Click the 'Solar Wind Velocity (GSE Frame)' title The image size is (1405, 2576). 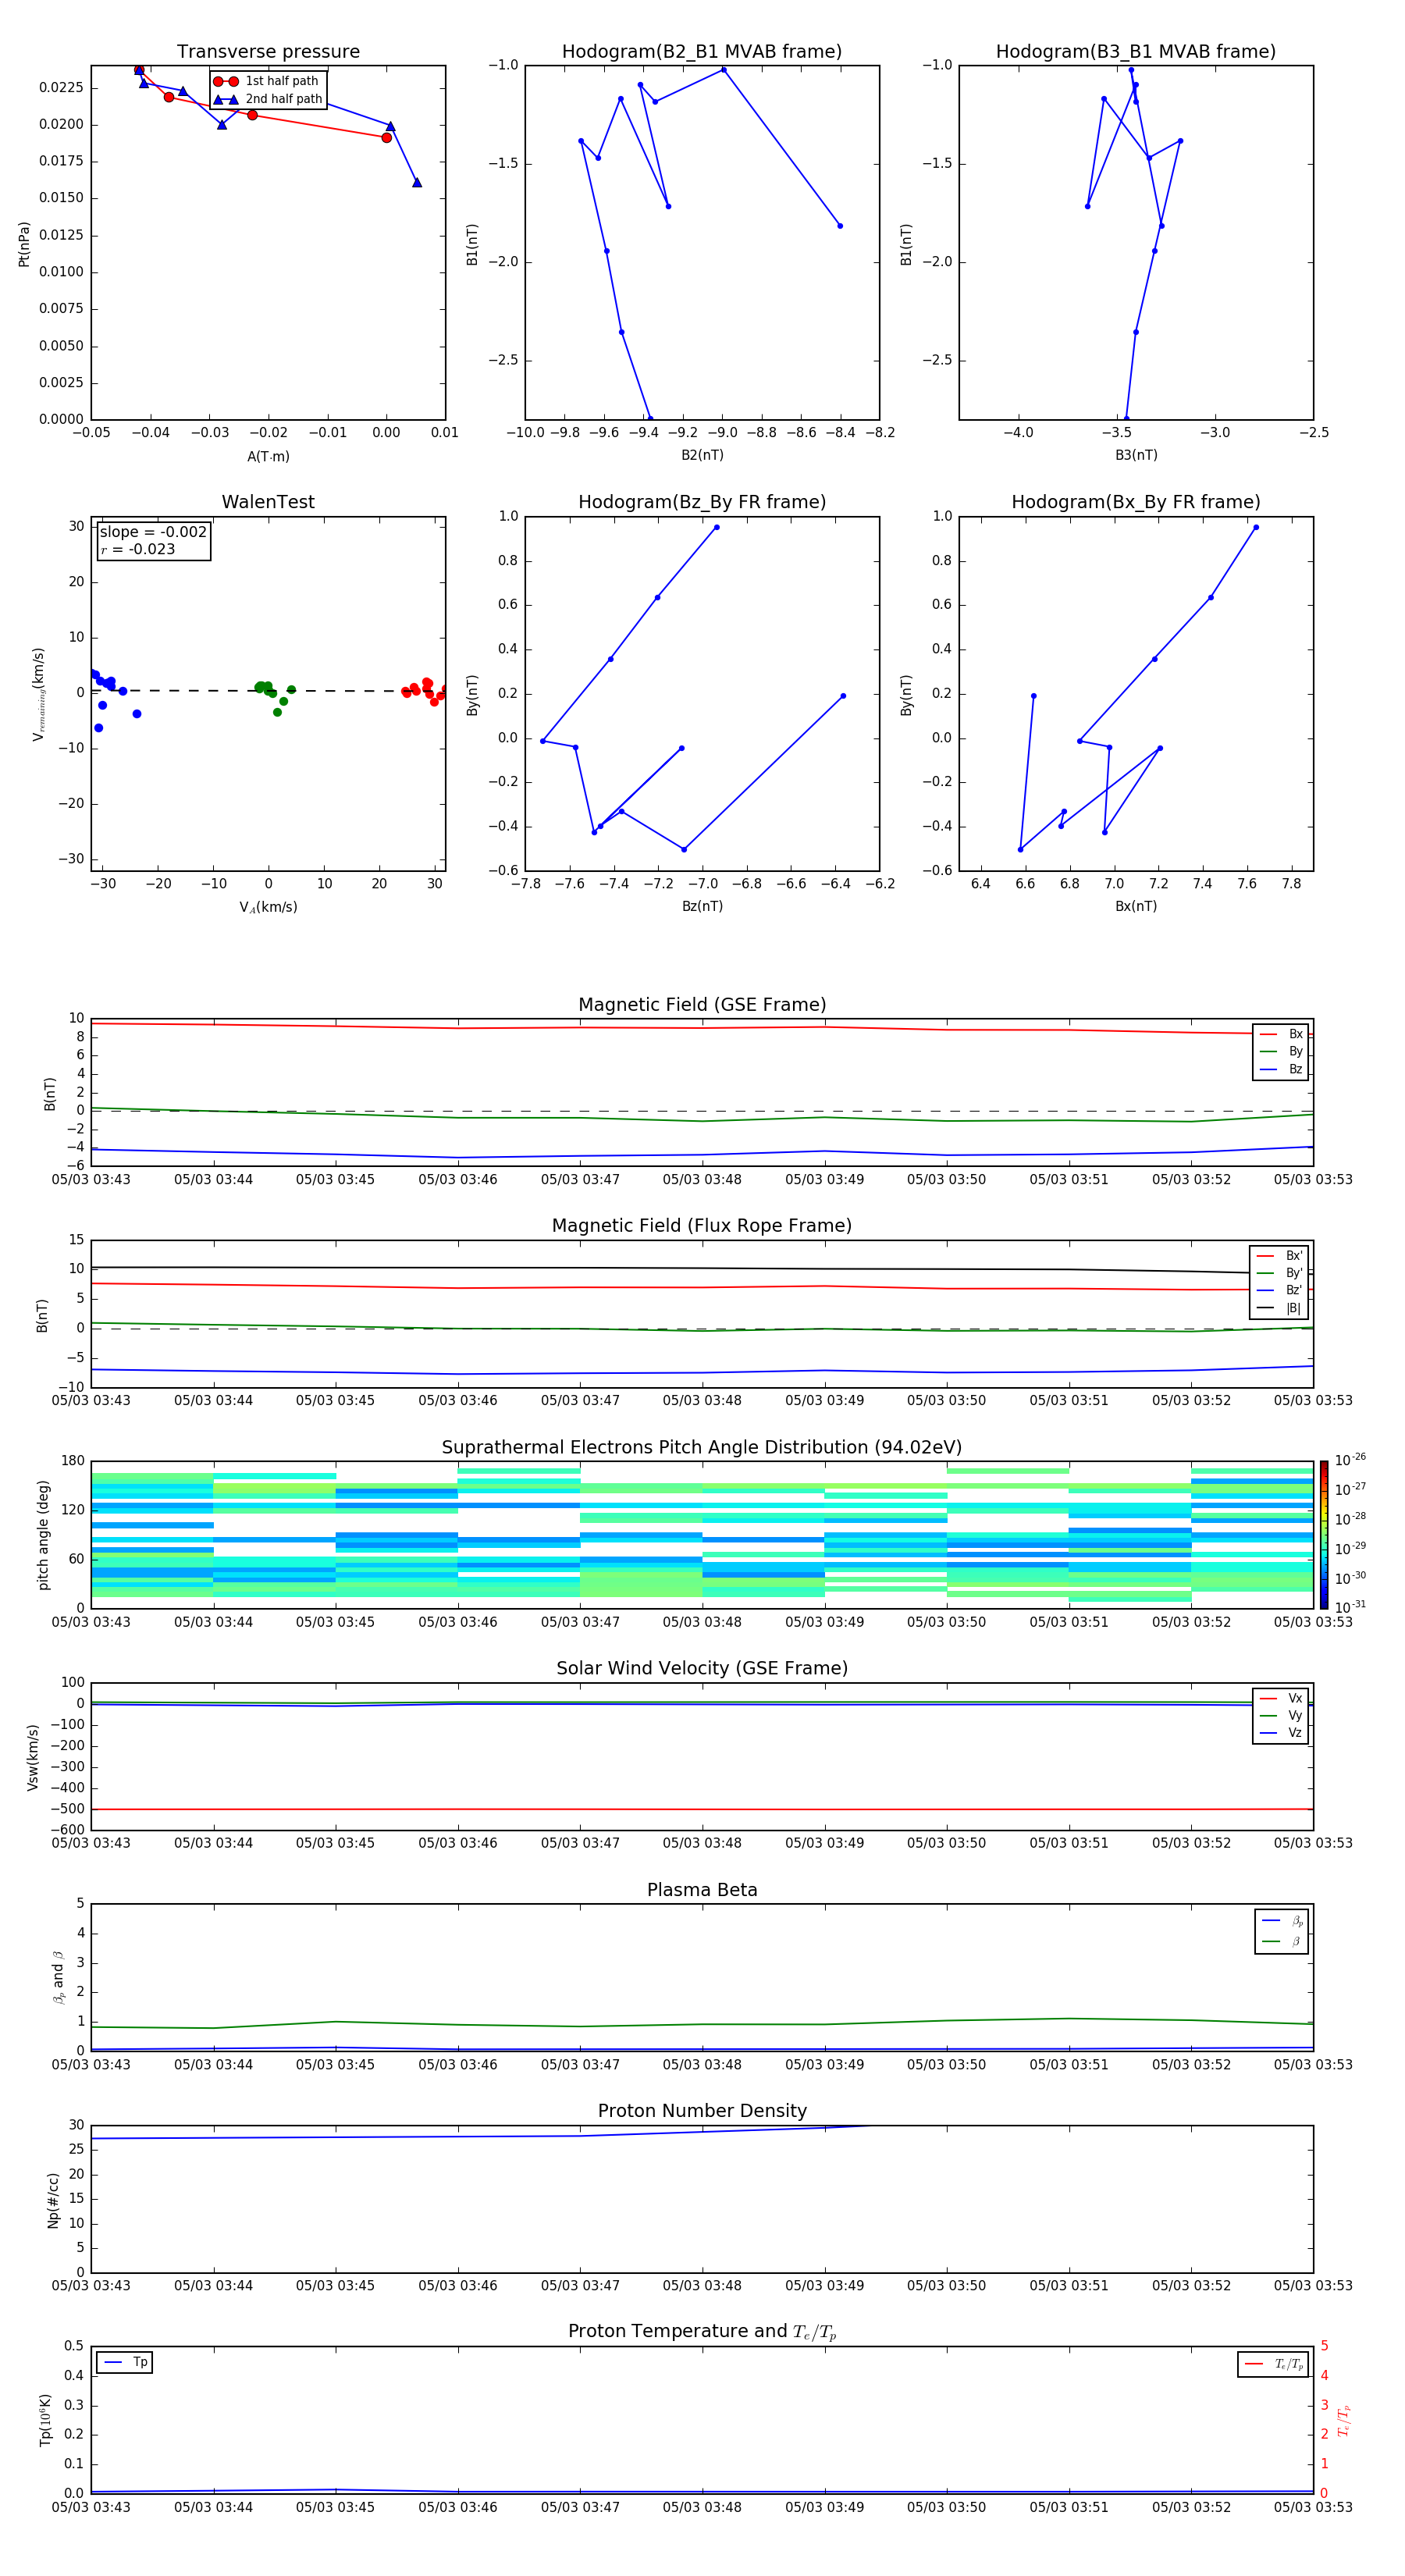coord(702,1668)
